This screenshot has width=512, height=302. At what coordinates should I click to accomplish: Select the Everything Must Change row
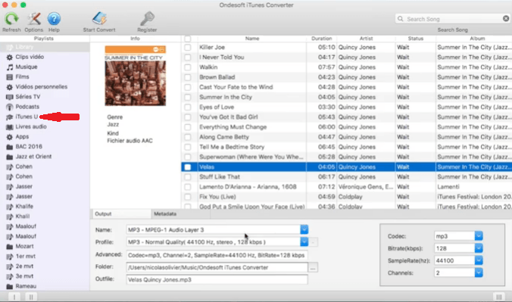coord(346,127)
